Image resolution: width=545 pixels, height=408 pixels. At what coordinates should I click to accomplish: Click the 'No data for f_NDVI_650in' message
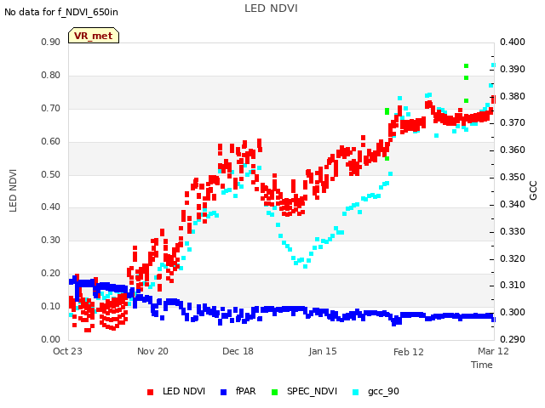point(61,12)
